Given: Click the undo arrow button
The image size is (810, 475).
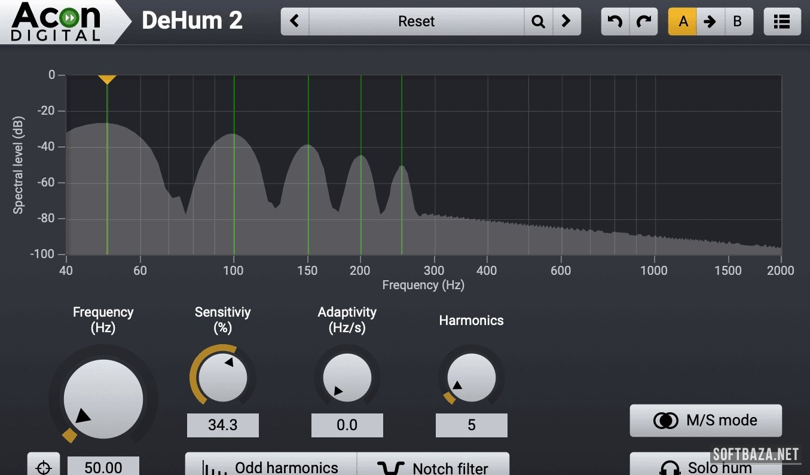Looking at the screenshot, I should coord(615,22).
